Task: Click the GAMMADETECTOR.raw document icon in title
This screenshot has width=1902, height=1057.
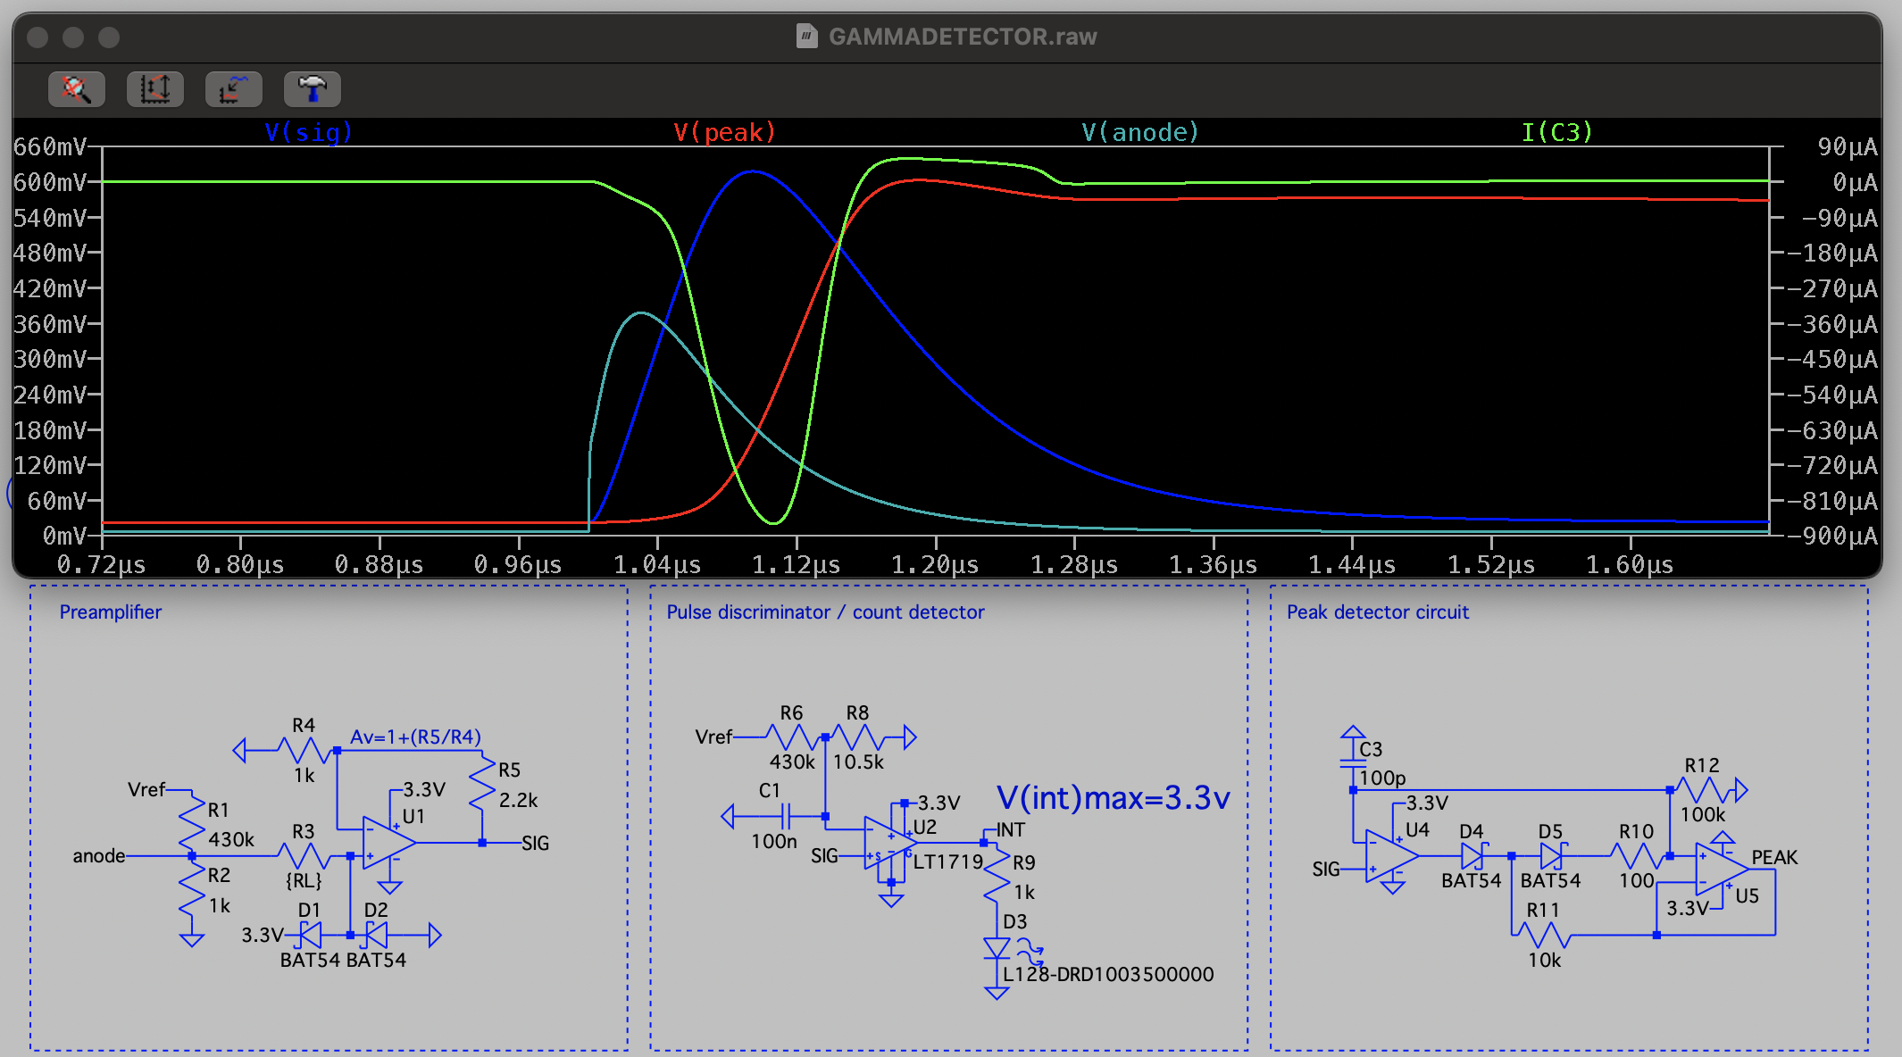Action: tap(806, 37)
